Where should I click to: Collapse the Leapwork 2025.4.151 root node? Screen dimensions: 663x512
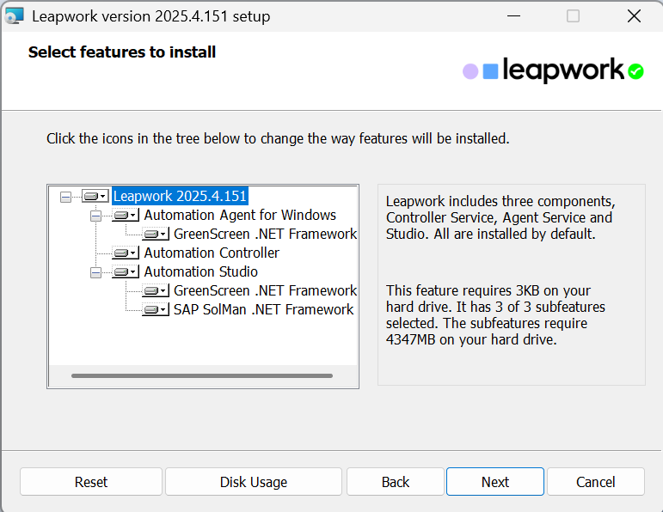[65, 197]
